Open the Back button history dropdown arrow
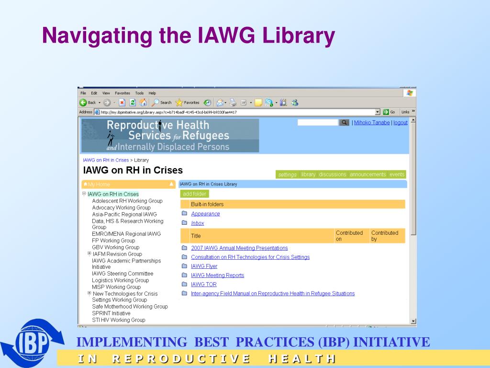The width and height of the screenshot is (490, 368). (100, 103)
